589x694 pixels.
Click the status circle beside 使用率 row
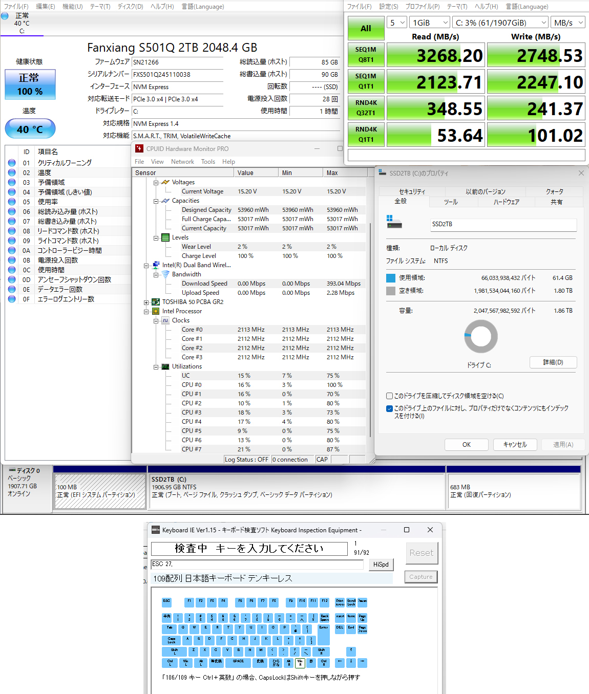tap(12, 202)
